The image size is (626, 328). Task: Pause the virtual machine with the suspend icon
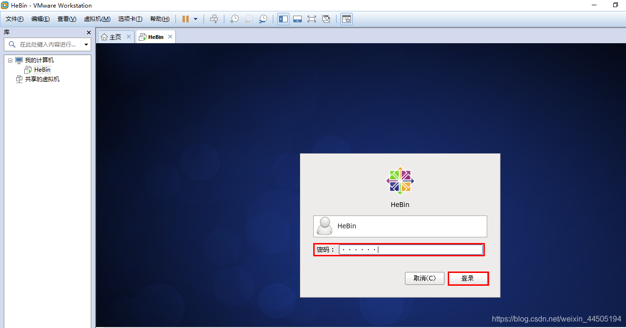[x=185, y=19]
